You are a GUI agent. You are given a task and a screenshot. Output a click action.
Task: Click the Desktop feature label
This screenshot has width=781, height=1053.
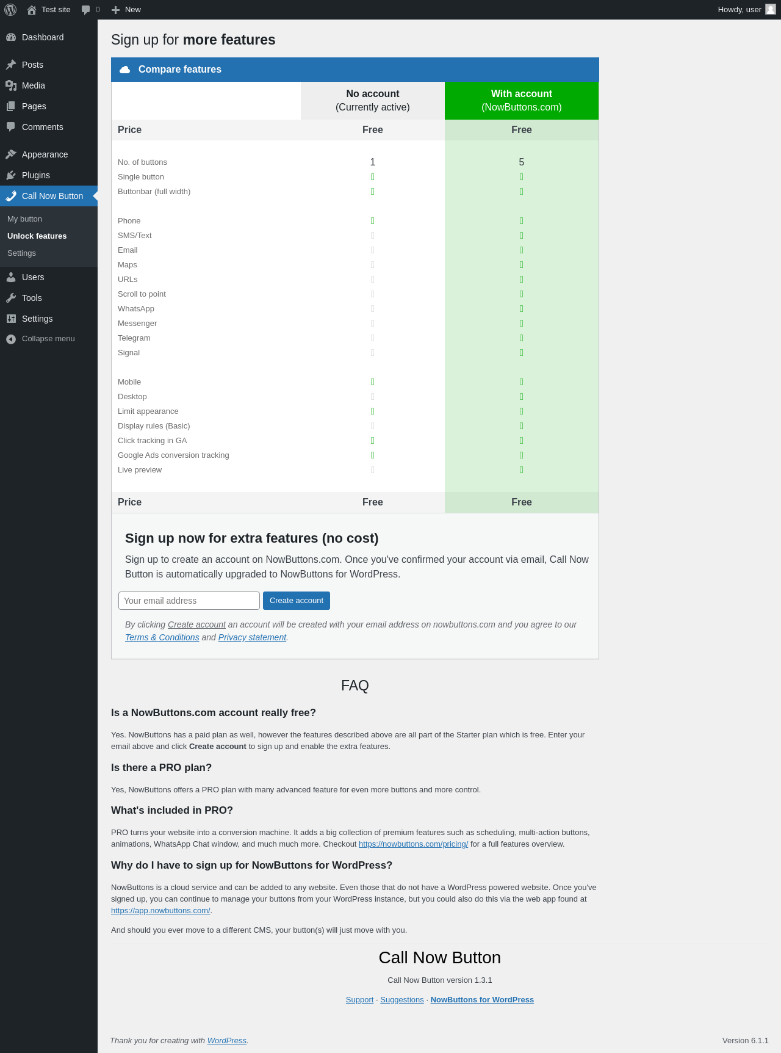click(x=132, y=397)
